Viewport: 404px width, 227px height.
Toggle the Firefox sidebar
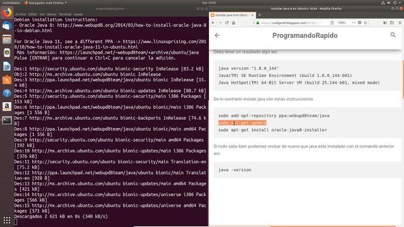click(x=392, y=23)
